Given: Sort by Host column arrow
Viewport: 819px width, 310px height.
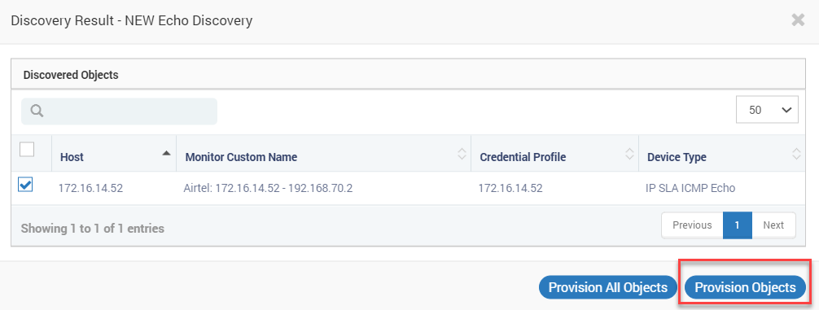Looking at the screenshot, I should [x=166, y=154].
